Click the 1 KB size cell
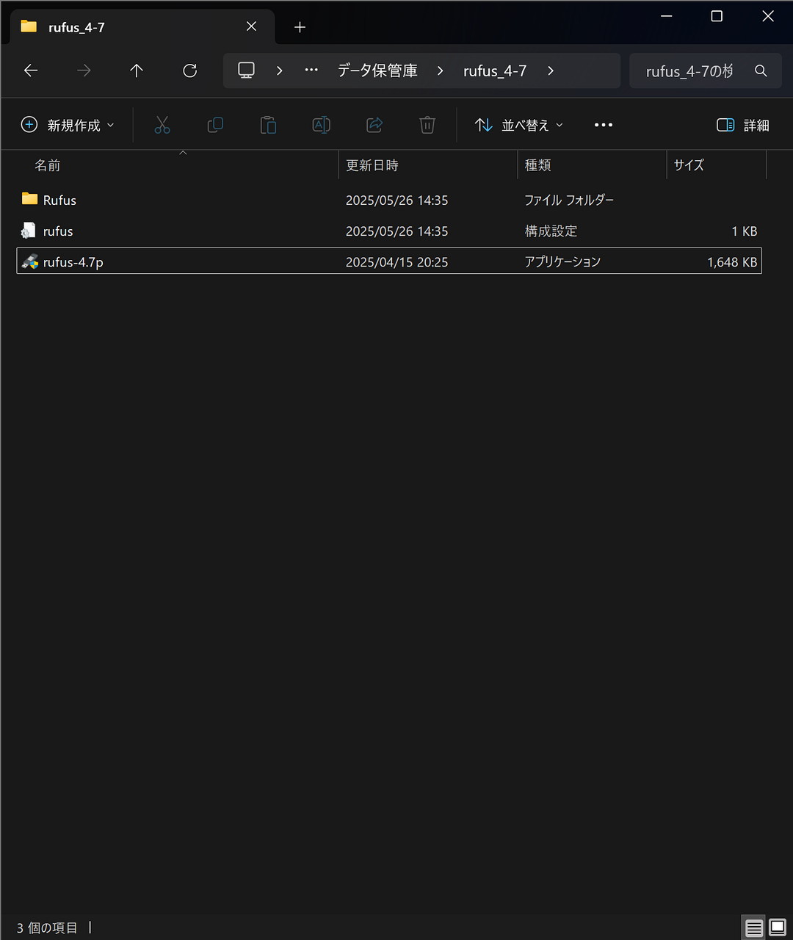 click(x=744, y=231)
